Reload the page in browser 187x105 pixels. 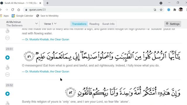click(13, 10)
